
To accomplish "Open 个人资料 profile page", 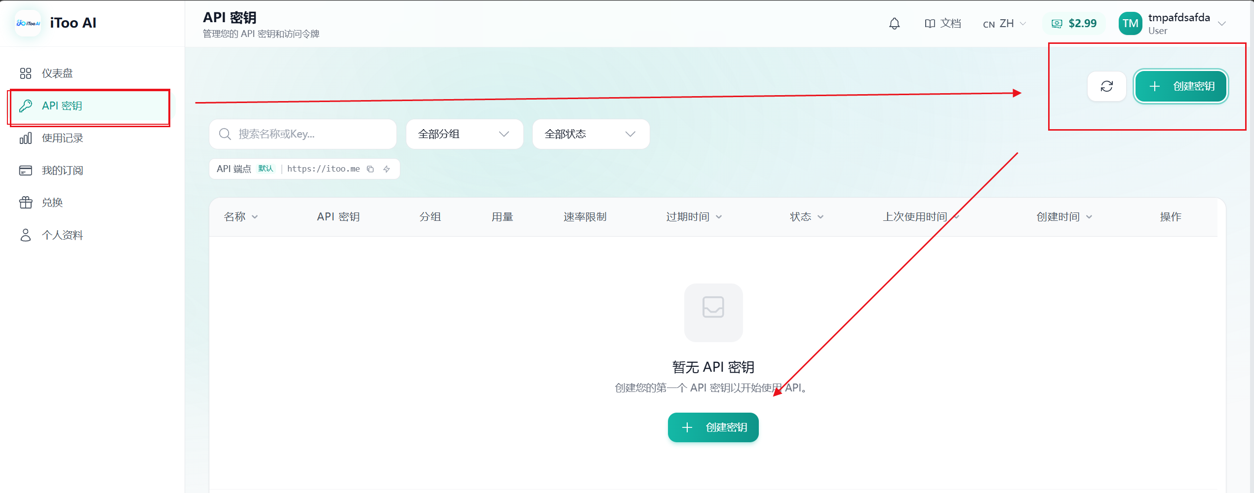I will [92, 235].
